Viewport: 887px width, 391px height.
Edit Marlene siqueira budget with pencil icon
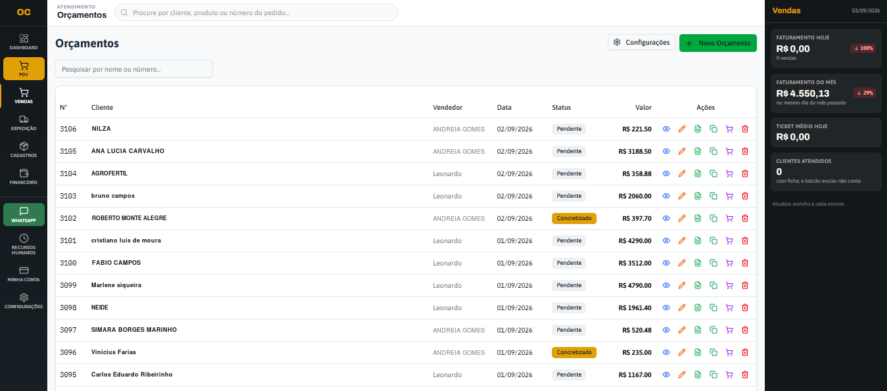pos(681,285)
